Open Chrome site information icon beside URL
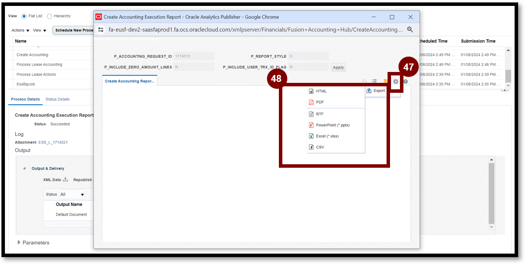This screenshot has width=525, height=264. 101,29
